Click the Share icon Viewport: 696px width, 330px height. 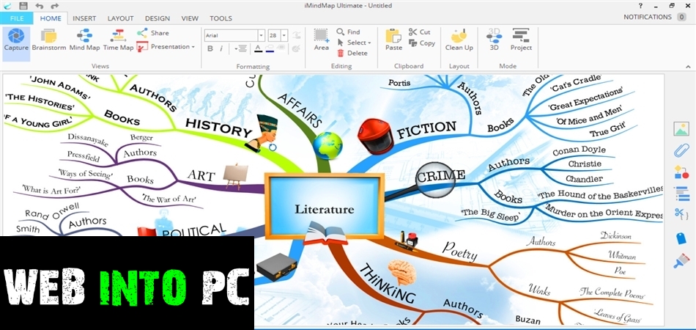(142, 33)
